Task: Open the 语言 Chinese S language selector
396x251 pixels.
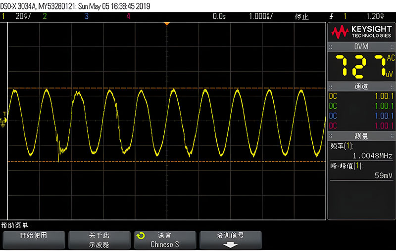Action: (165, 240)
